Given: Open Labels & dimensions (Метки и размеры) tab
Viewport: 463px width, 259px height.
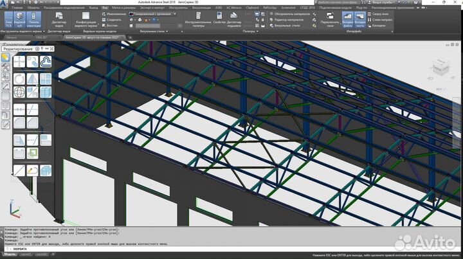Looking at the screenshot, I should coord(123,8).
